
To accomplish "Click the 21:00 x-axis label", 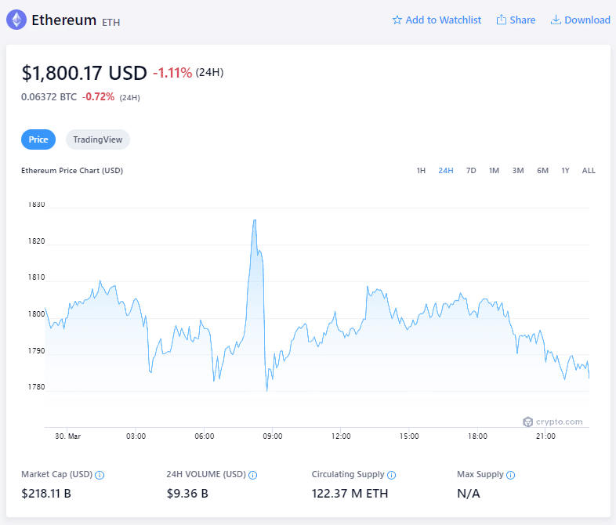I will point(545,436).
